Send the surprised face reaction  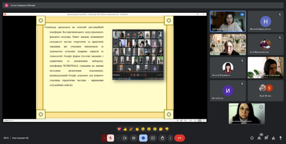point(149,129)
